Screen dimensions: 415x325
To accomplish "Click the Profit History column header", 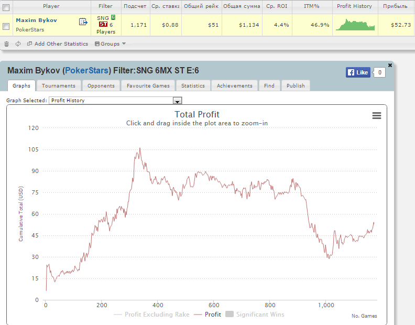I will click(x=354, y=6).
